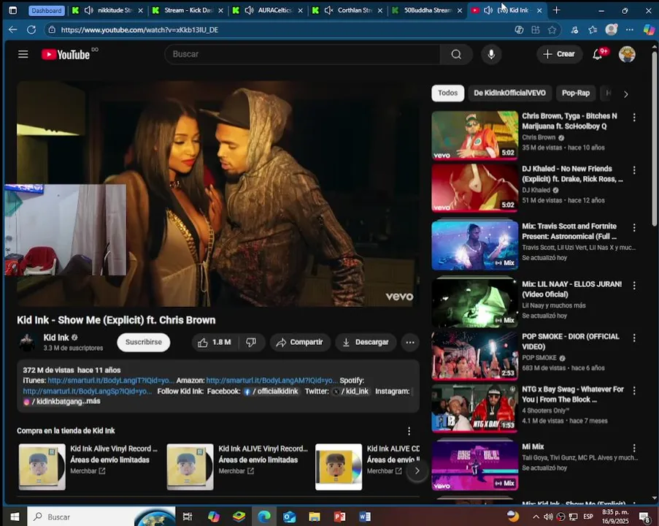Open the YouTube account avatar menu
The height and width of the screenshot is (526, 659).
coord(627,54)
